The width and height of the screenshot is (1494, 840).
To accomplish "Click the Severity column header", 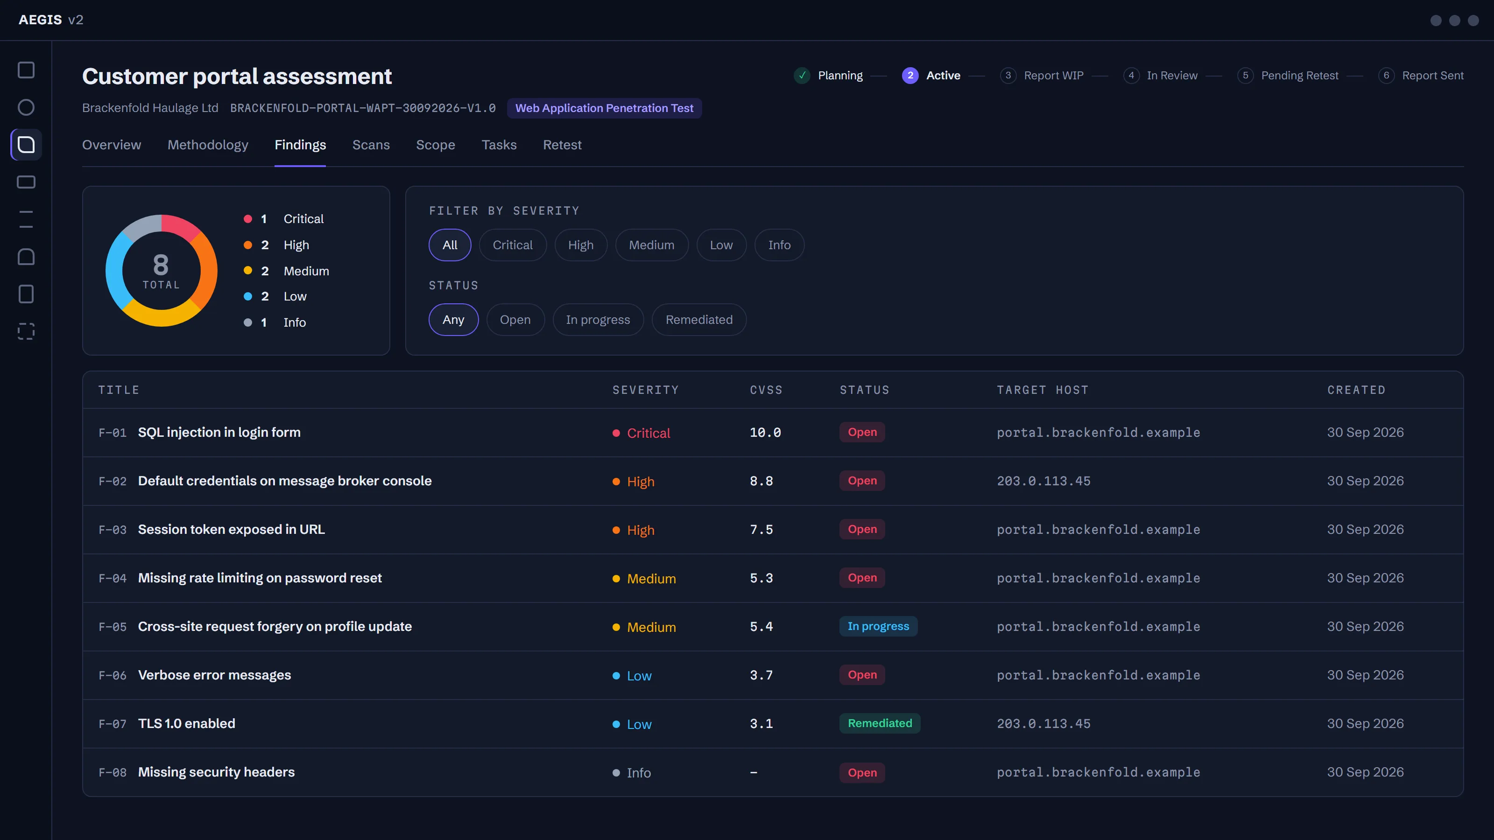I will point(646,390).
